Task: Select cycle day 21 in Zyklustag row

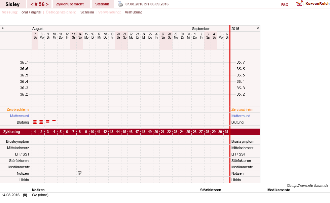Action: [162, 132]
